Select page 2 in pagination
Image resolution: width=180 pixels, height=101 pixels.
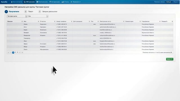pyautogui.click(x=15, y=52)
